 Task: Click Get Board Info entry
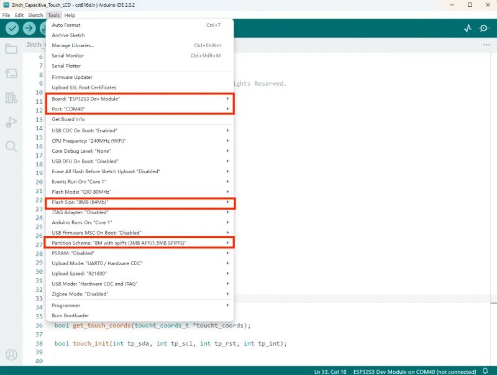(x=139, y=119)
